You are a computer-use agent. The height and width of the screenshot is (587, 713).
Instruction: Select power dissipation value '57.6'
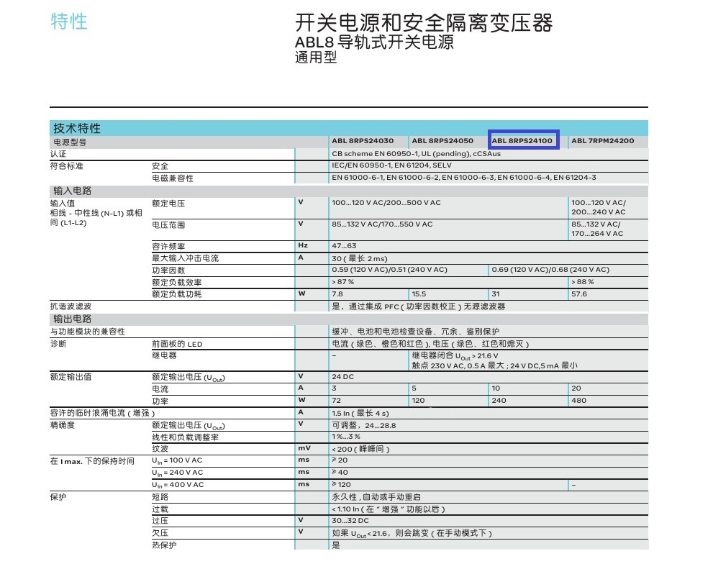(x=579, y=294)
